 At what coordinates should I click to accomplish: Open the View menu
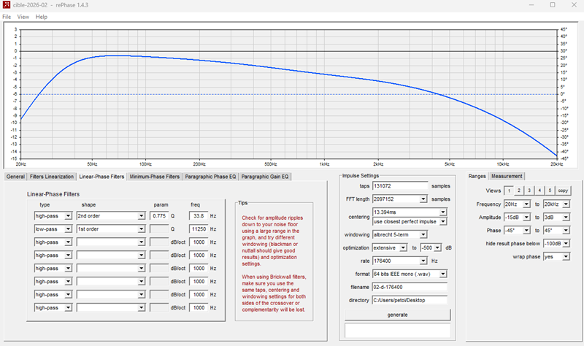pos(23,17)
